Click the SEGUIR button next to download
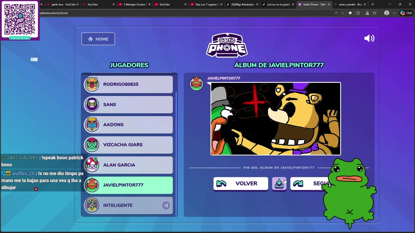Image resolution: width=415 pixels, height=233 pixels. coord(311,184)
